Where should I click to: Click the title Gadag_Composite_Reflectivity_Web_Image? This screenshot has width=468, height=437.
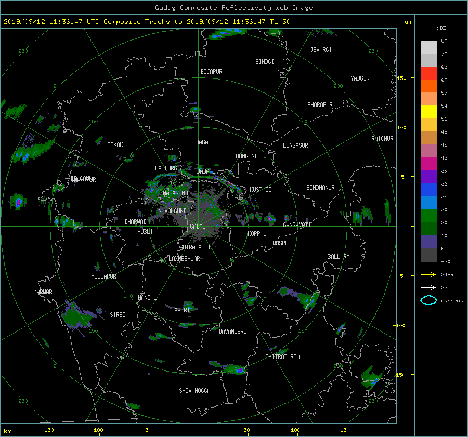[233, 8]
